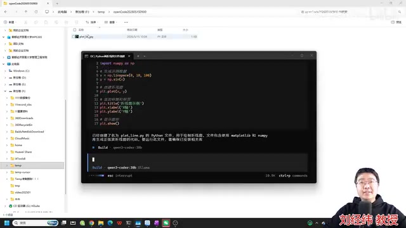This screenshot has height=228, width=406.
Task: Open the Sort dropdown in Explorer toolbar
Action: 91,22
